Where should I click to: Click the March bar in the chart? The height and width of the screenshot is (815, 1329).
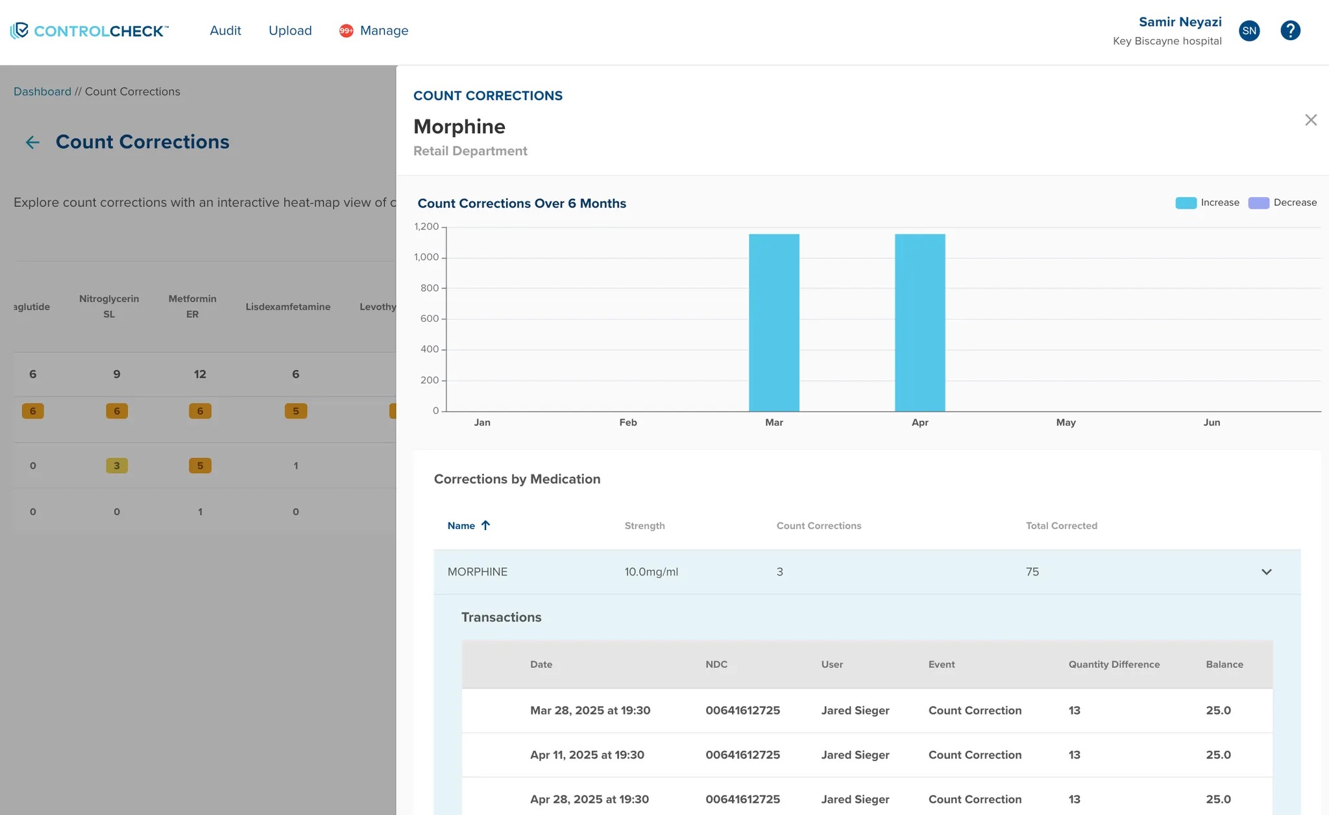point(774,322)
